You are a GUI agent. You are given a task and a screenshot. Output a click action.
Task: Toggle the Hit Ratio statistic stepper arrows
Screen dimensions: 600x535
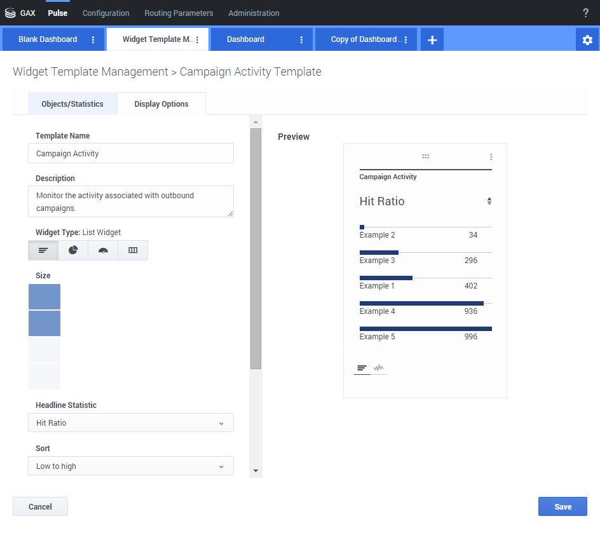click(x=489, y=201)
